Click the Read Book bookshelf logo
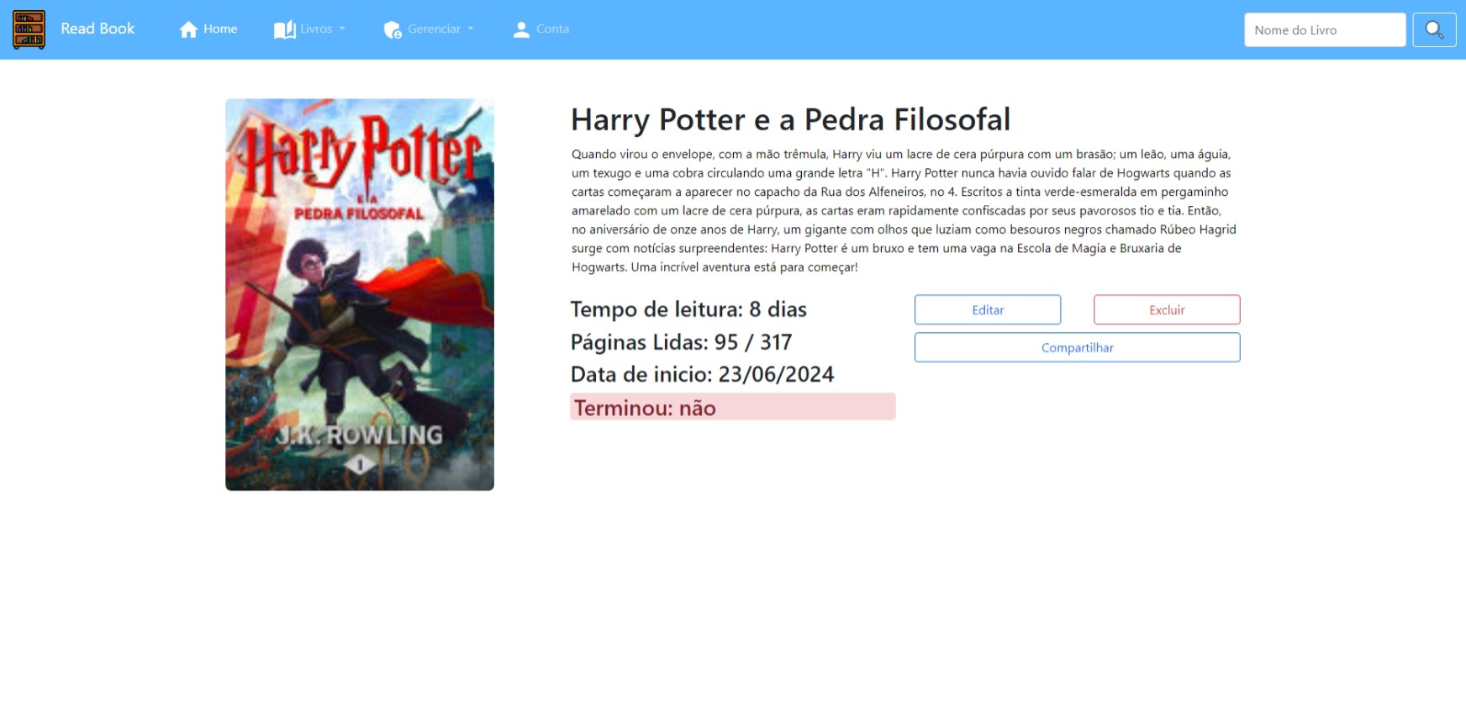This screenshot has width=1466, height=723. (x=29, y=29)
